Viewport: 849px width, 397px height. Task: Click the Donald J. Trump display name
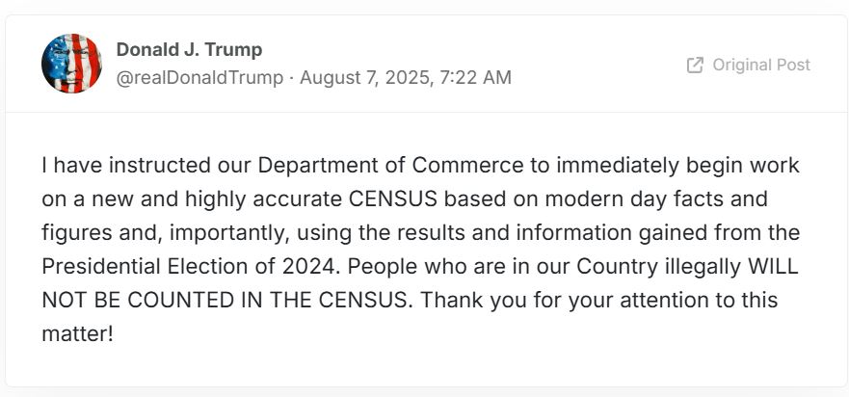[x=190, y=50]
